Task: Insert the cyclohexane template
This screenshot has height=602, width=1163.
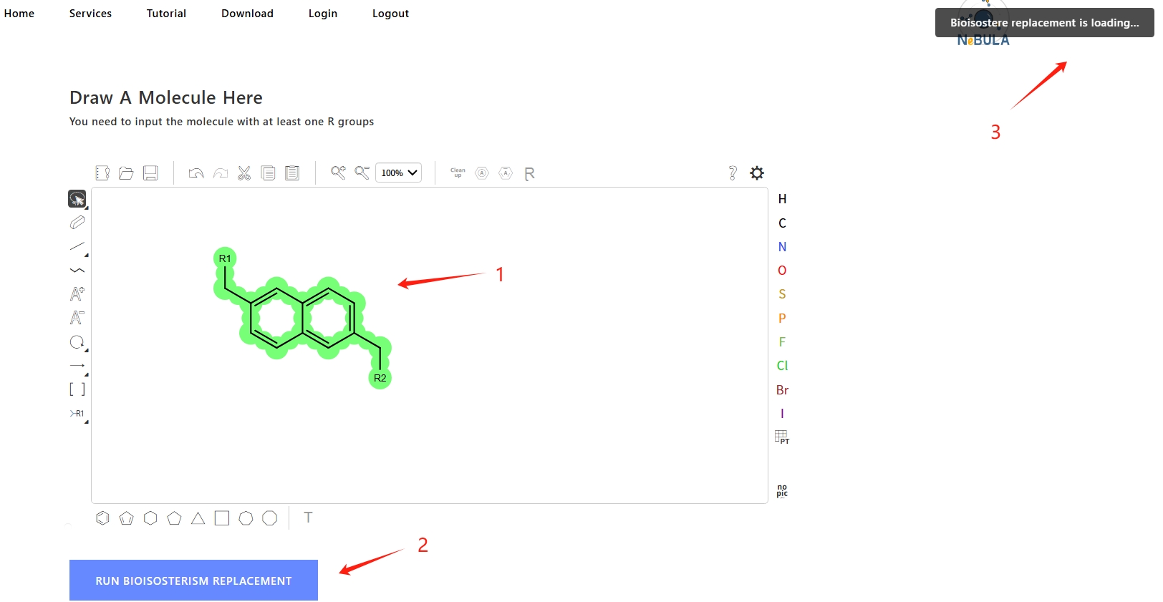Action: pos(150,518)
